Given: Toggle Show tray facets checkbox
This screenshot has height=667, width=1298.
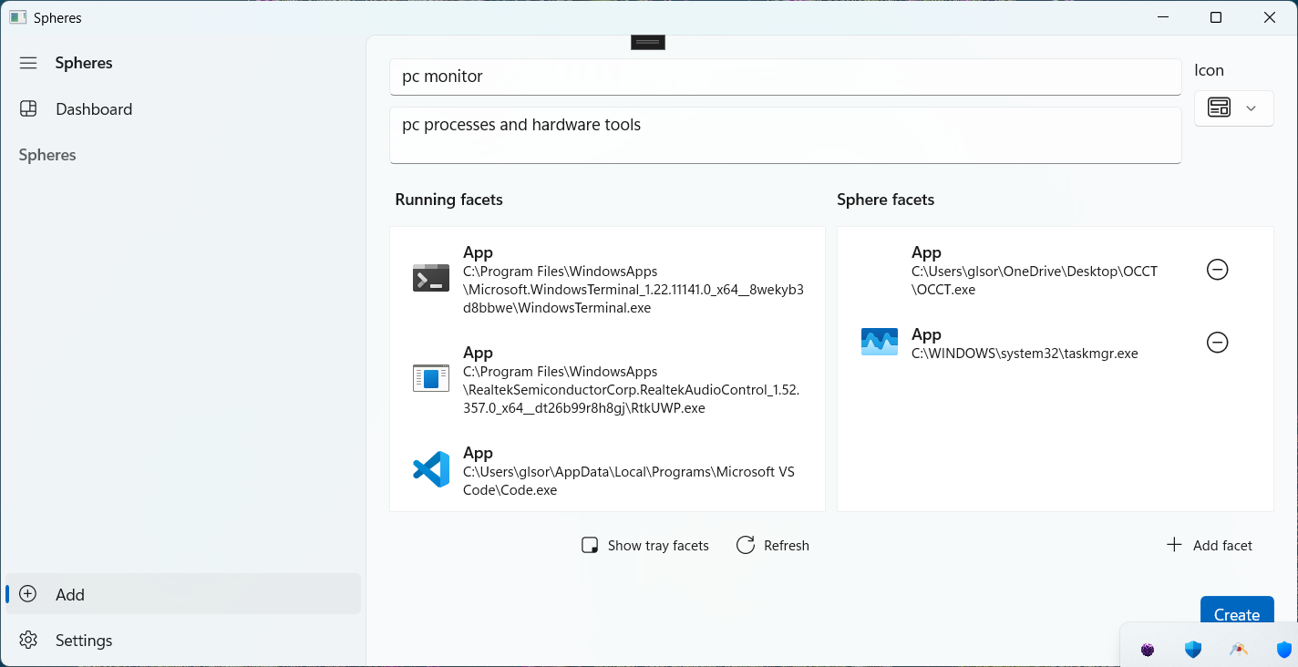Looking at the screenshot, I should pos(645,546).
